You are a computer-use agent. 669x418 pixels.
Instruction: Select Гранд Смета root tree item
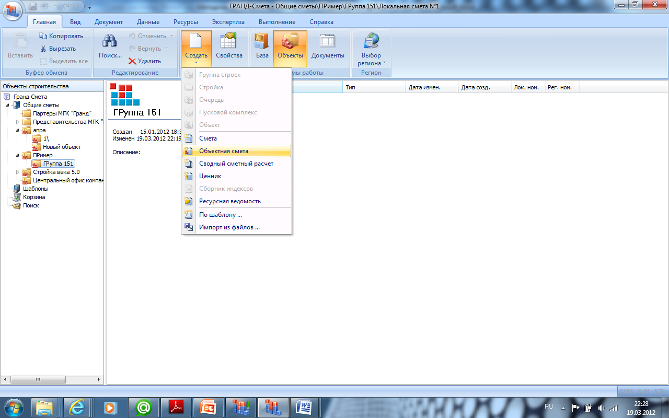click(x=30, y=97)
